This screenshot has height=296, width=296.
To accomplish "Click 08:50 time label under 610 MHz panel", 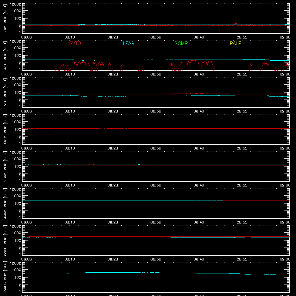I will 242,111.
